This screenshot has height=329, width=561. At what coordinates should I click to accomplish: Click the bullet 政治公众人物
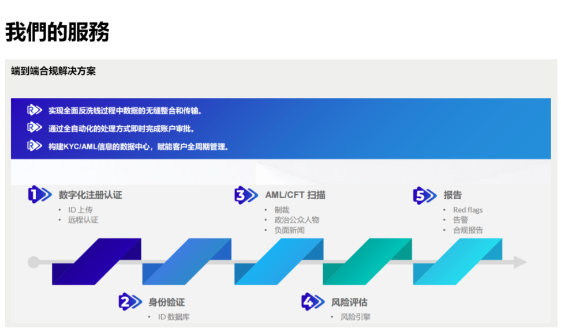[x=297, y=220]
